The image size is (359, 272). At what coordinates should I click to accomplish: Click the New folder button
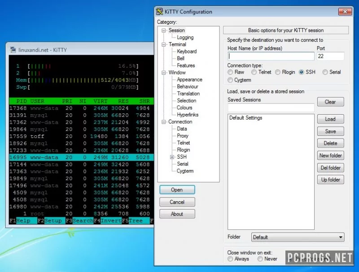(330, 155)
